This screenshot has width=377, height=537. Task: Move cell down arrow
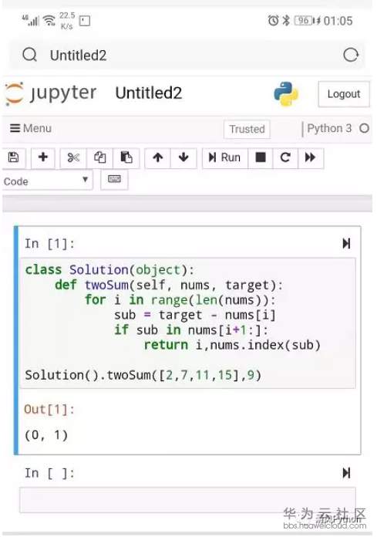tap(183, 158)
